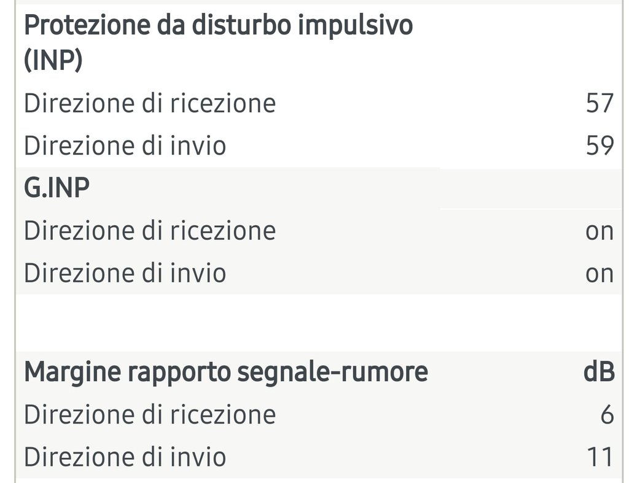Click Margine rapporto segnale-rumore heading
The image size is (629, 483).
pos(226,373)
